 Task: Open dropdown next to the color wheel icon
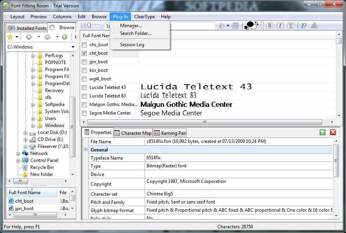pos(228,26)
